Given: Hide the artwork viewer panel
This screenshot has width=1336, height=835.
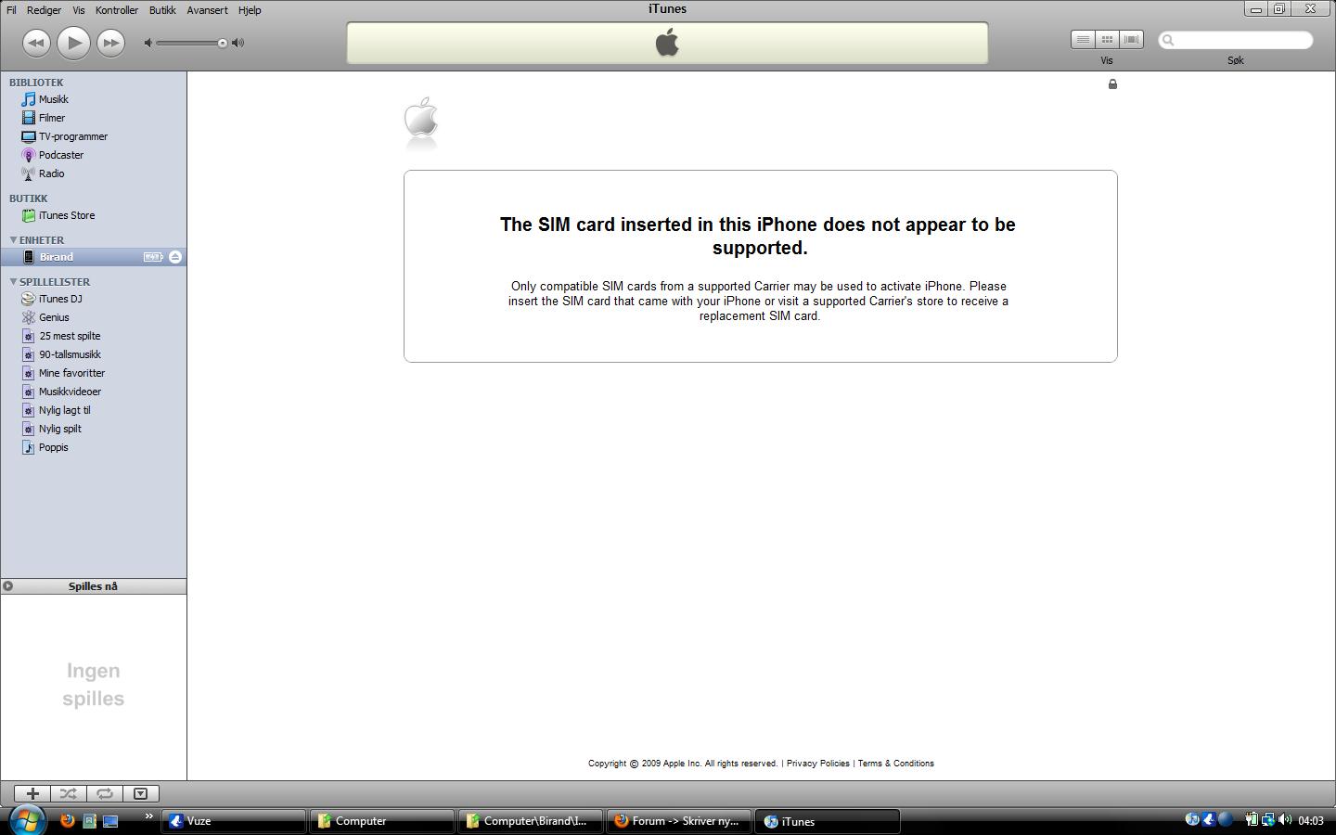Looking at the screenshot, I should coord(141,794).
